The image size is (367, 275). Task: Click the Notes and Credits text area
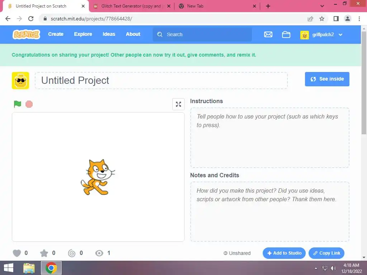[x=270, y=212]
